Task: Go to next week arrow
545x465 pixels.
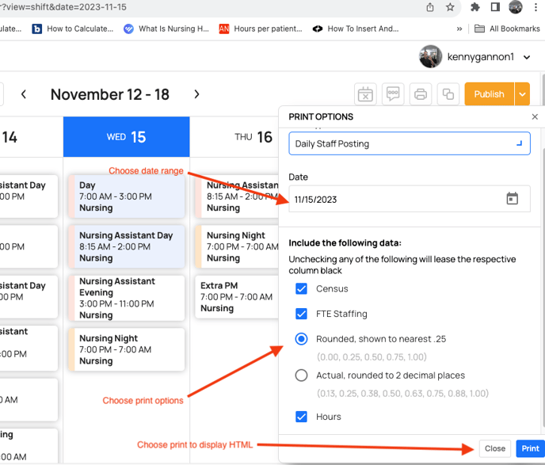Action: (x=196, y=94)
